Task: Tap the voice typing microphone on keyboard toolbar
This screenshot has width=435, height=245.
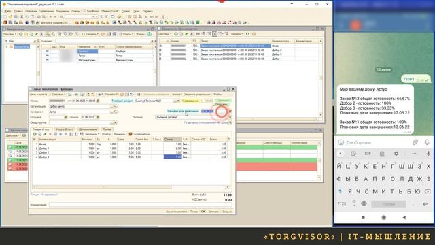Action: tap(428, 154)
